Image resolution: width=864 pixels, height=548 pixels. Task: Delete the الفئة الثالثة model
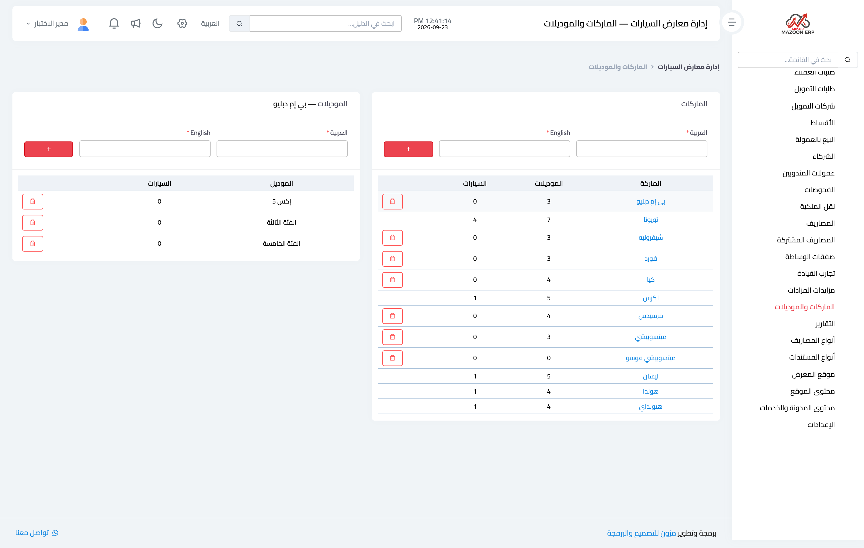(x=33, y=223)
